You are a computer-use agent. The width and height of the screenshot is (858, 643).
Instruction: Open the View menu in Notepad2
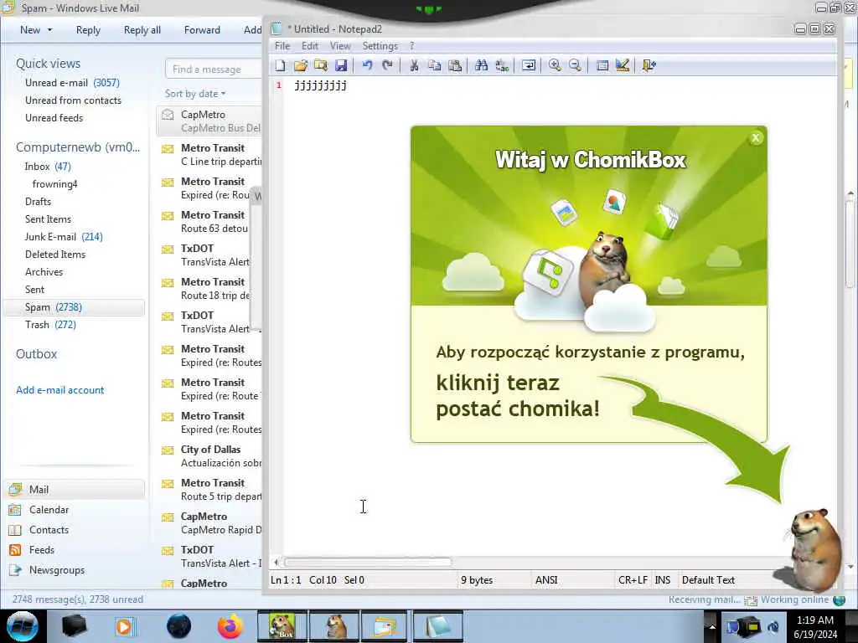coord(340,46)
